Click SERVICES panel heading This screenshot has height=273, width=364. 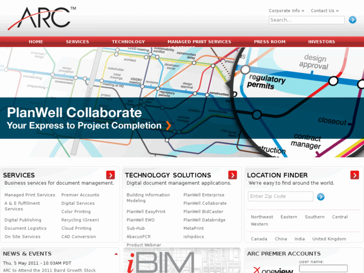(x=19, y=175)
